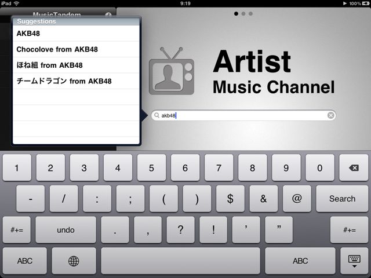Tap the hyphen key

[x=30, y=199]
